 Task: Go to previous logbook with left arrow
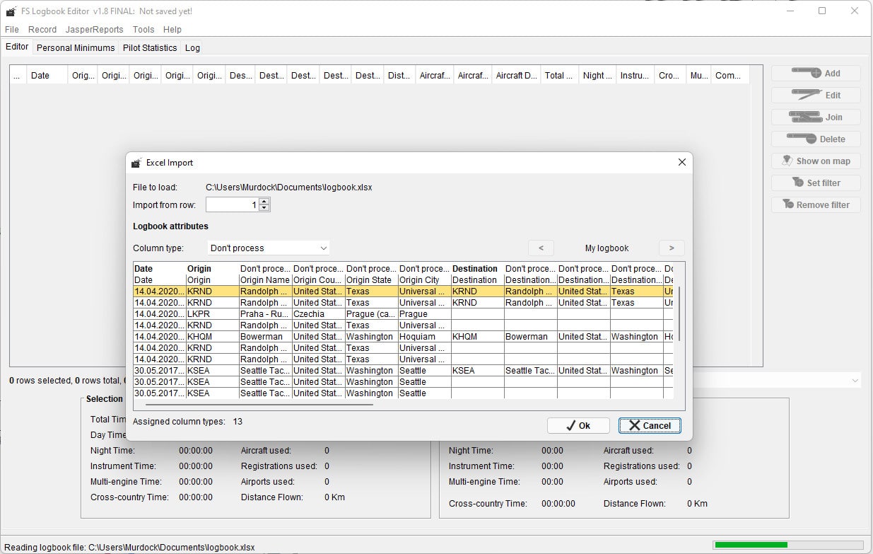(541, 248)
